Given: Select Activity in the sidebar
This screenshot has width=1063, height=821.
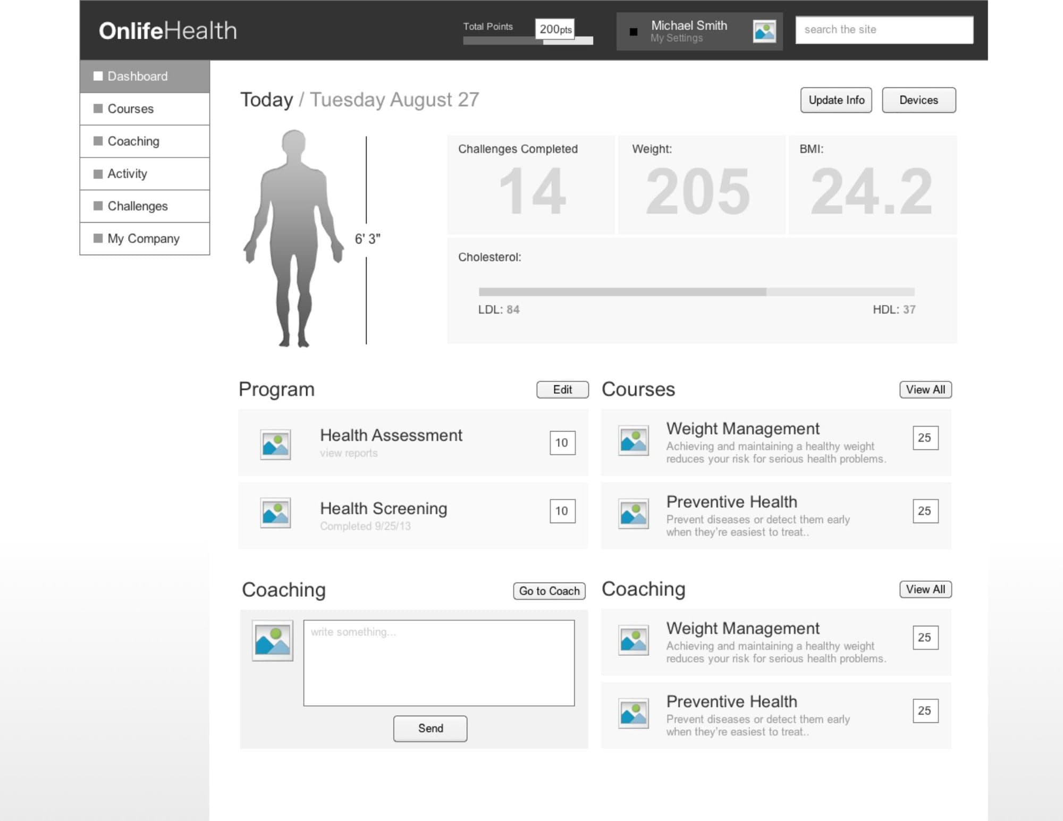Looking at the screenshot, I should coord(145,174).
